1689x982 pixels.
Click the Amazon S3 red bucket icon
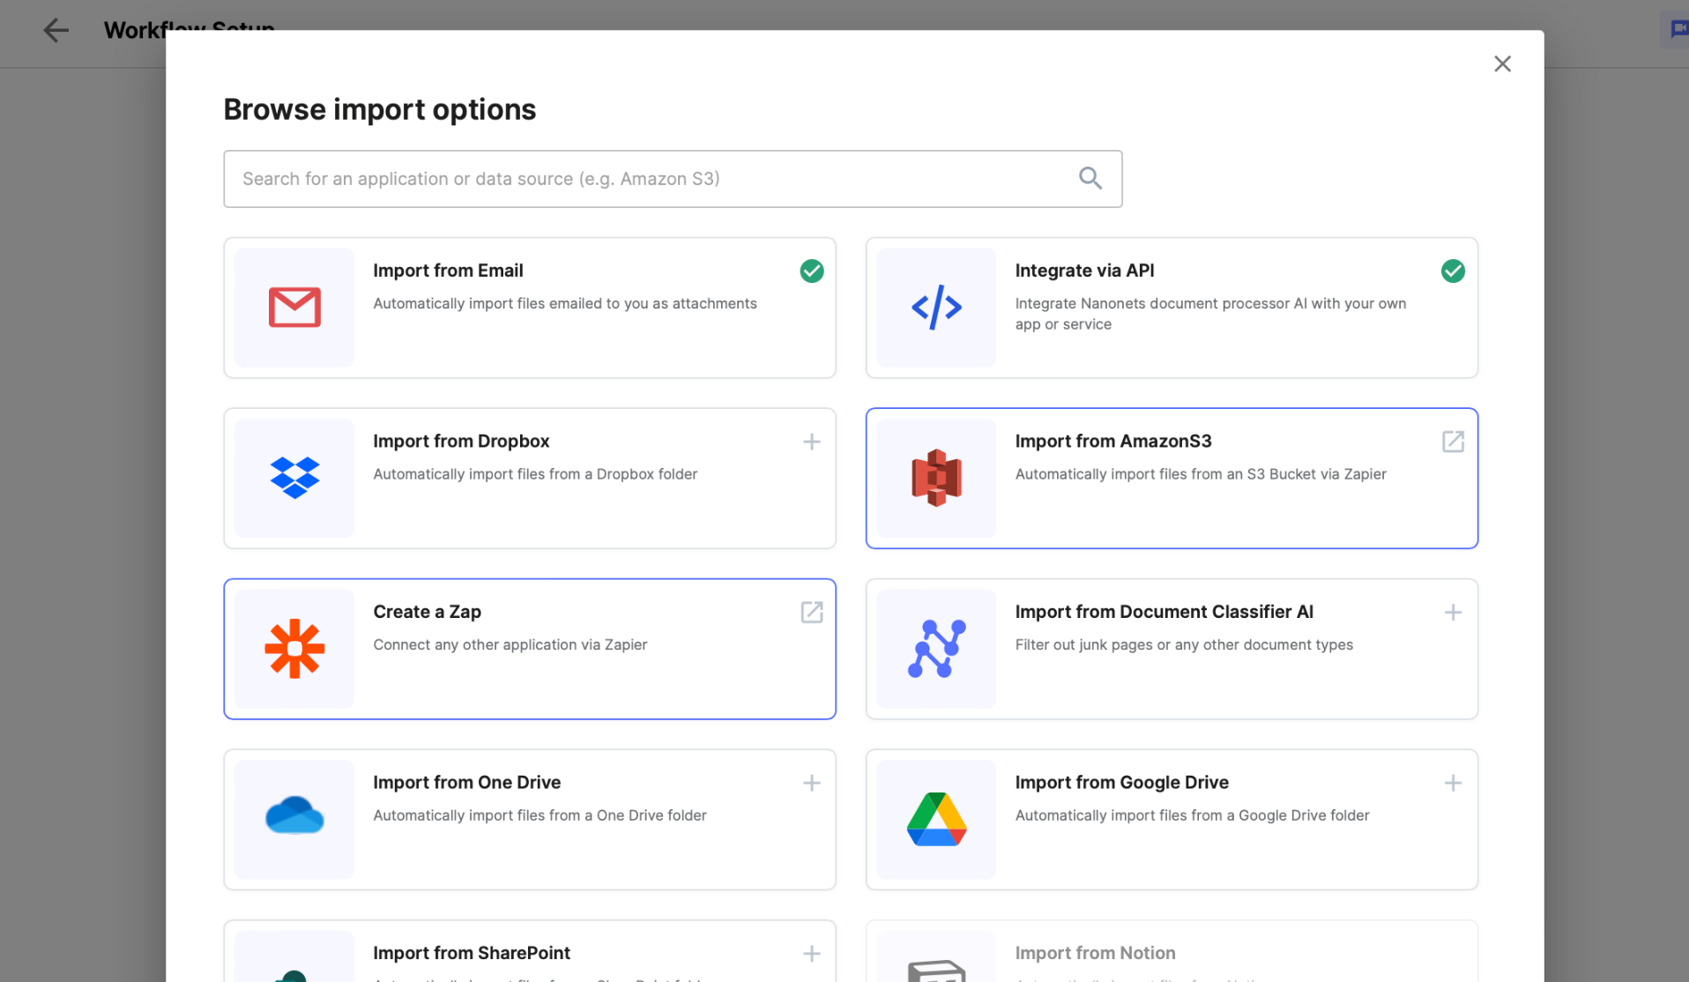[936, 478]
